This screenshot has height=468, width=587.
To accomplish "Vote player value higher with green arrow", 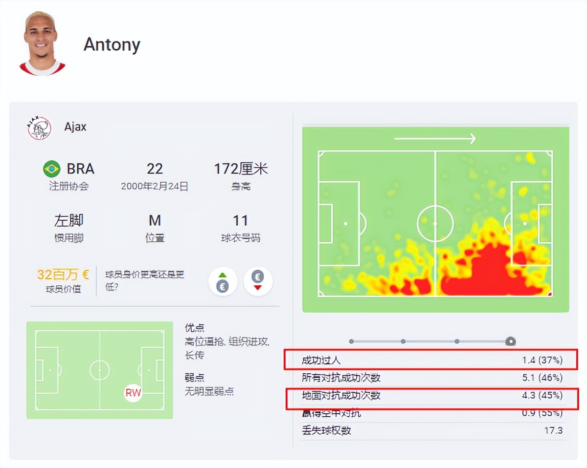I will 223,282.
